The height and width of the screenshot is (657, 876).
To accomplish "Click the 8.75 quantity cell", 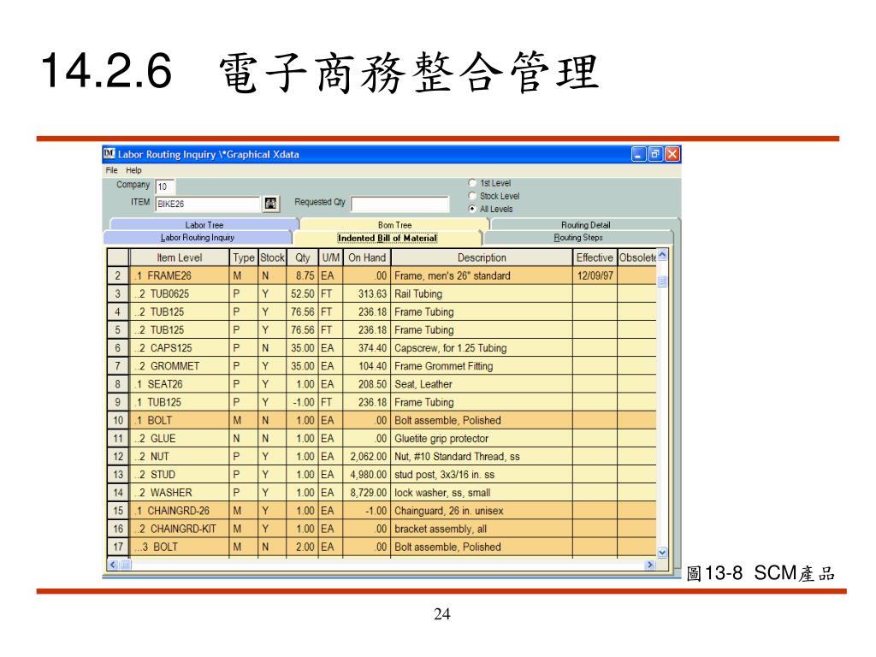I will pos(302,275).
